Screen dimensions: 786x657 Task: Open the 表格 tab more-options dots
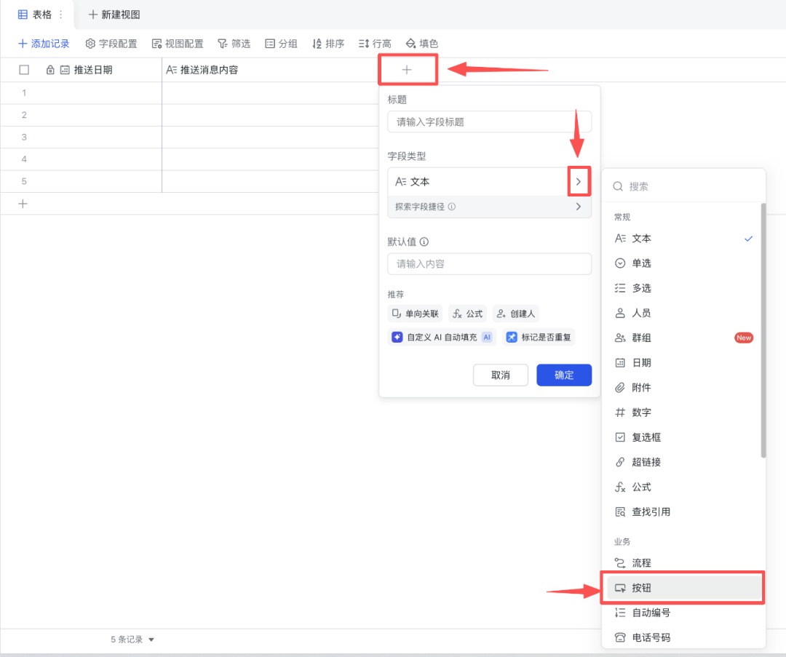coord(60,15)
